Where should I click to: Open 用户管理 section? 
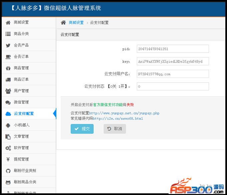pyautogui.click(x=29, y=91)
